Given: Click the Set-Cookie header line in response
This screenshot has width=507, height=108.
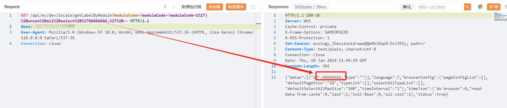Looking at the screenshot, I should [x=355, y=43].
